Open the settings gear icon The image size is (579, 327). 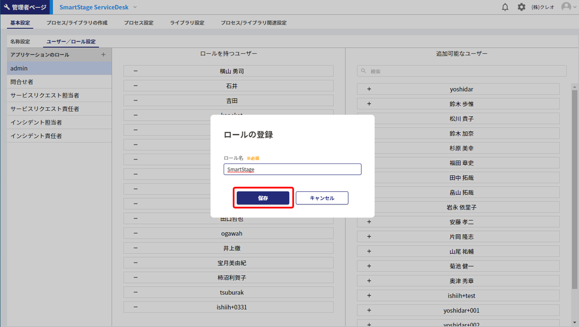(521, 7)
